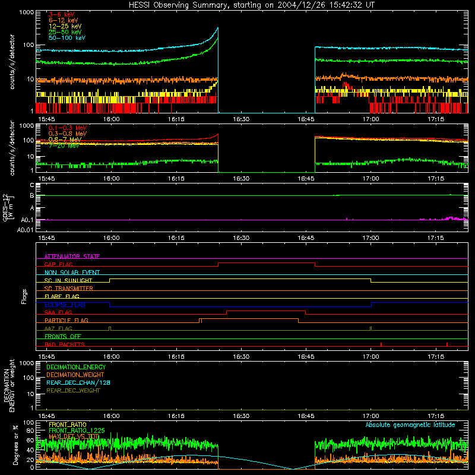Viewport: 475px width, 475px height.
Task: Pick the yellow 12-25 keV legend label
Action: tap(65, 26)
